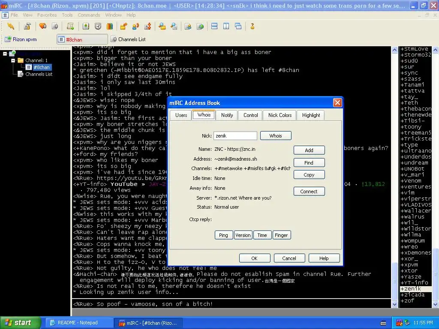Screen dimensions: 439x329
Task: Click the Find button in Address Book
Action: pyautogui.click(x=309, y=162)
